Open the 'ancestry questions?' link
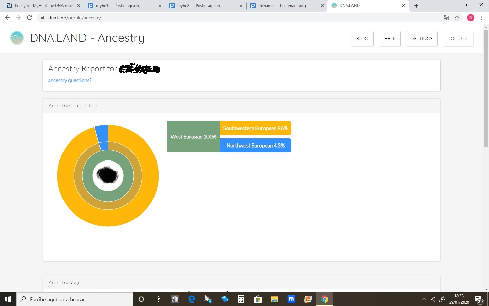Screen dimensions: 489x306 (70, 80)
